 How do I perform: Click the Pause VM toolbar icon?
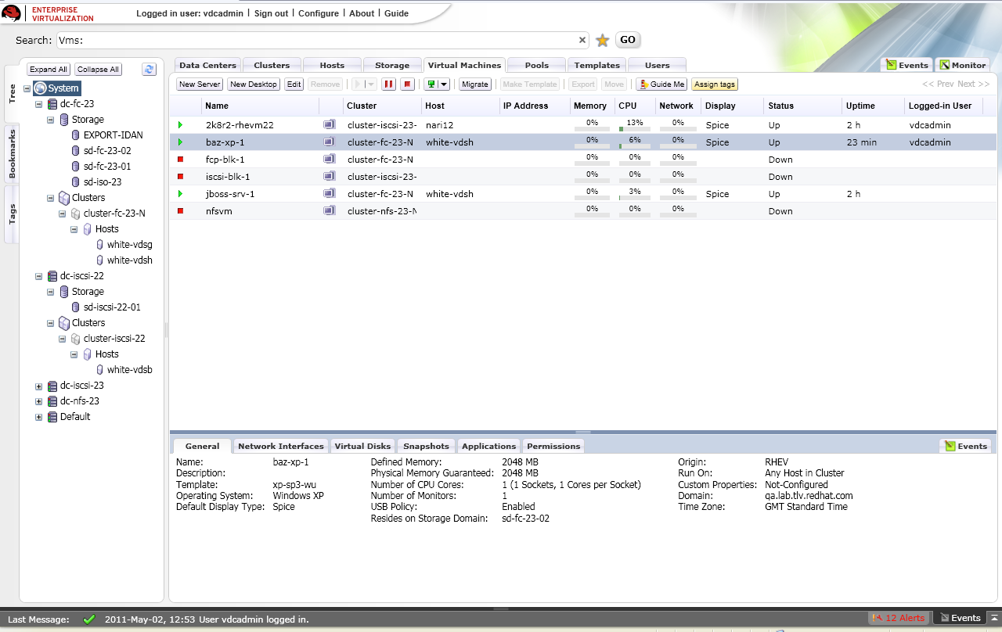pos(388,84)
